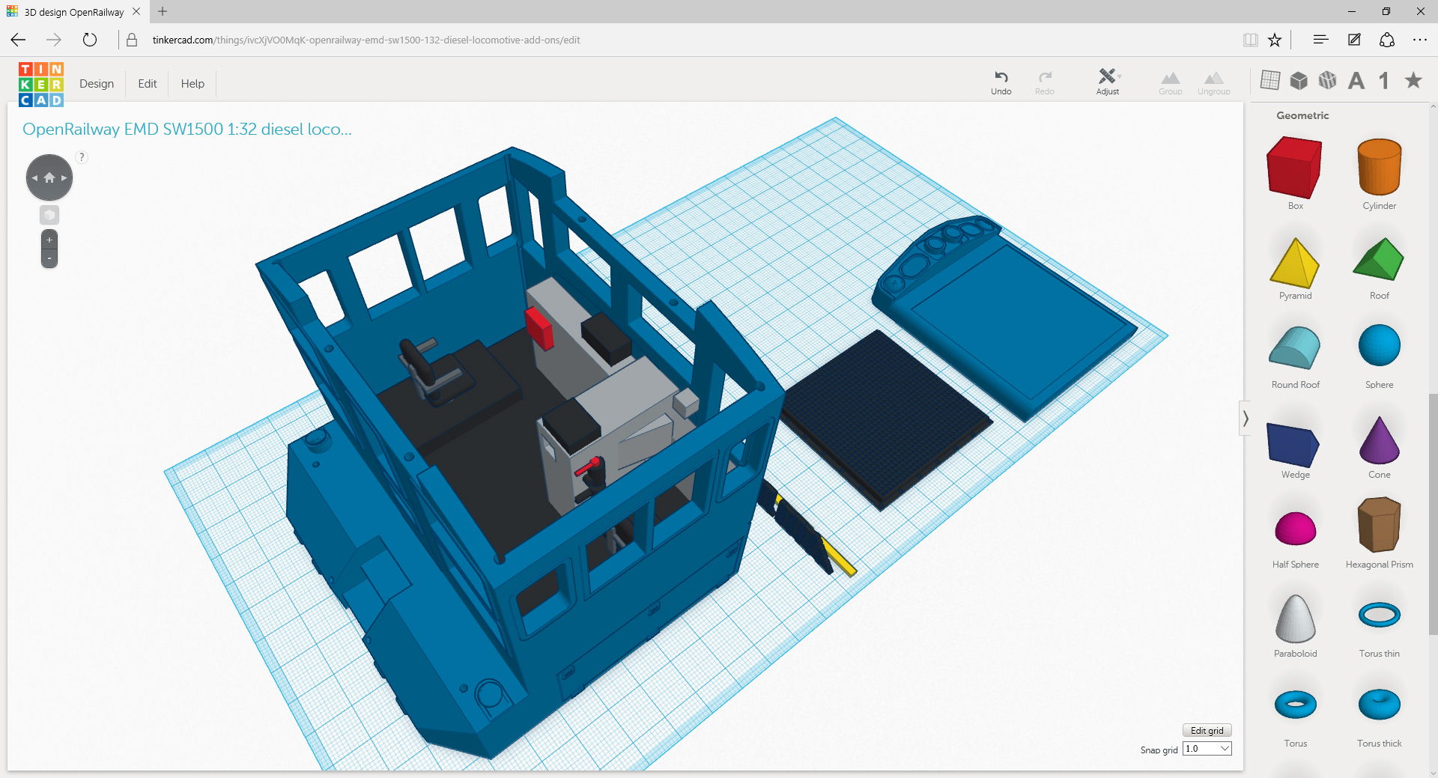Select the striped hole cube icon

click(x=1327, y=80)
